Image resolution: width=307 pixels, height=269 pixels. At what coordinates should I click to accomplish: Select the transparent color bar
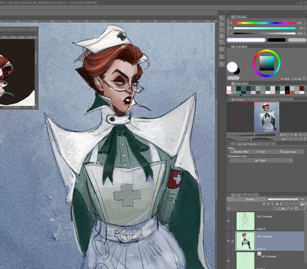point(297,40)
